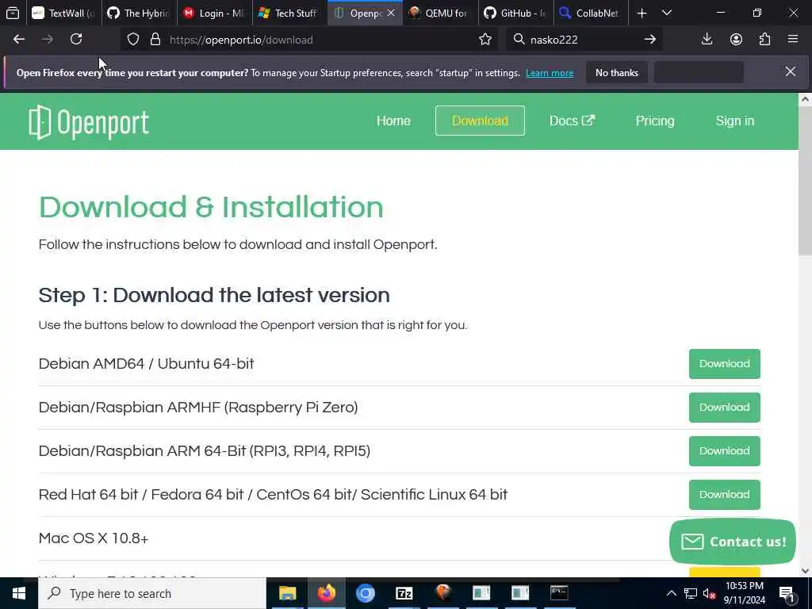812x609 pixels.
Task: Switch to the Tech Stuff tab
Action: click(290, 13)
